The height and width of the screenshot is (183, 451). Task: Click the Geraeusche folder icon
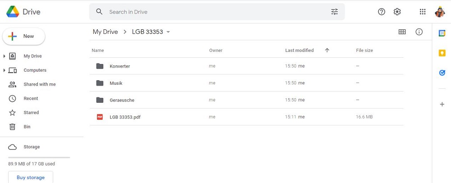click(100, 100)
